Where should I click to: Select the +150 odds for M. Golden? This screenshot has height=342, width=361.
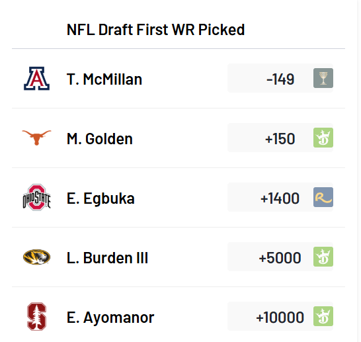click(280, 138)
